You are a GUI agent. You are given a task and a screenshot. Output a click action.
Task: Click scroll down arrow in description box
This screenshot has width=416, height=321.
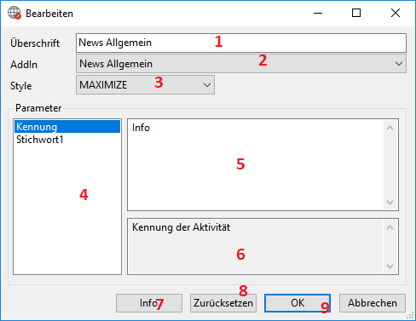point(390,266)
